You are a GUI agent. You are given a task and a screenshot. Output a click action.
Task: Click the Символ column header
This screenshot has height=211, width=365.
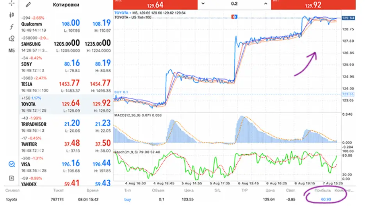13,191
